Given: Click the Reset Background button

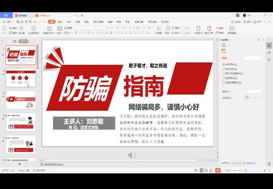Looking at the screenshot, I should click(237, 163).
